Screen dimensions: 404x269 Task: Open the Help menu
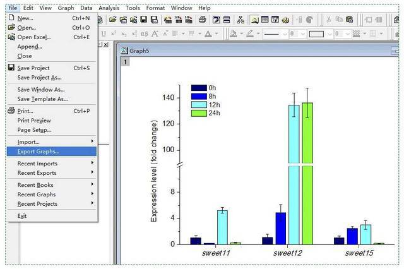pos(205,8)
